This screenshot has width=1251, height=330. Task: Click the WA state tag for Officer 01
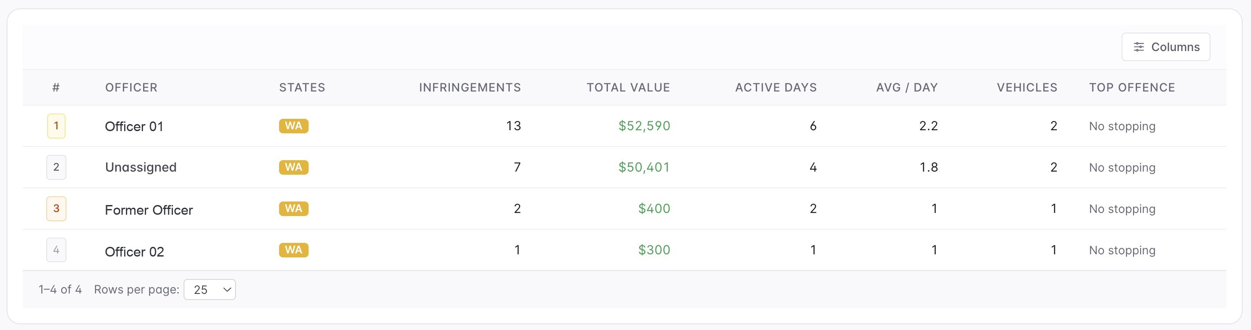coord(293,126)
